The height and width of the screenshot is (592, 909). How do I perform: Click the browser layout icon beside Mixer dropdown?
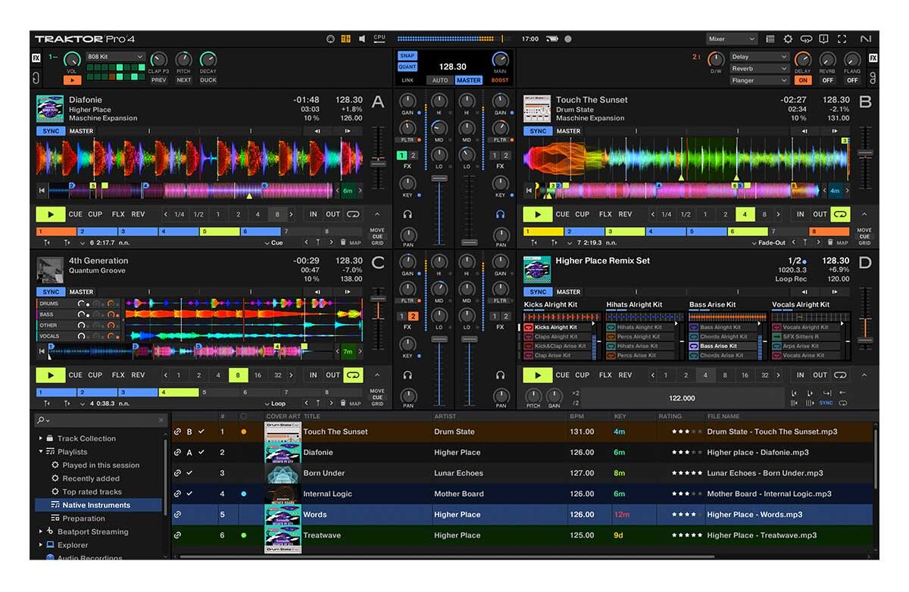(770, 39)
